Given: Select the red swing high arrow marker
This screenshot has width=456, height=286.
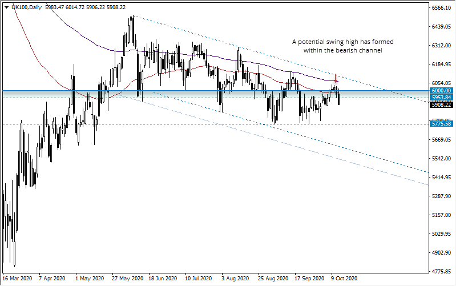Looking at the screenshot, I should (x=336, y=77).
